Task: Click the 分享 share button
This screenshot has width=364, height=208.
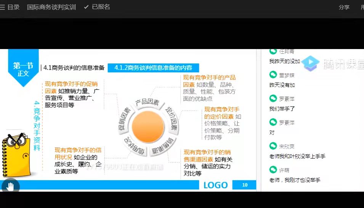Action: pos(344,7)
